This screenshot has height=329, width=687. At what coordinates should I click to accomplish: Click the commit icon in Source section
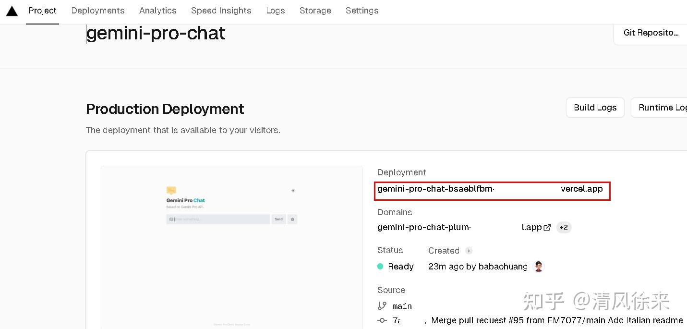point(382,320)
